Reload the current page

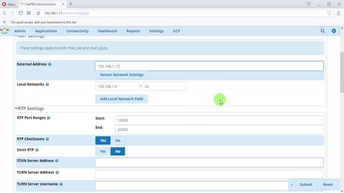click(x=20, y=13)
